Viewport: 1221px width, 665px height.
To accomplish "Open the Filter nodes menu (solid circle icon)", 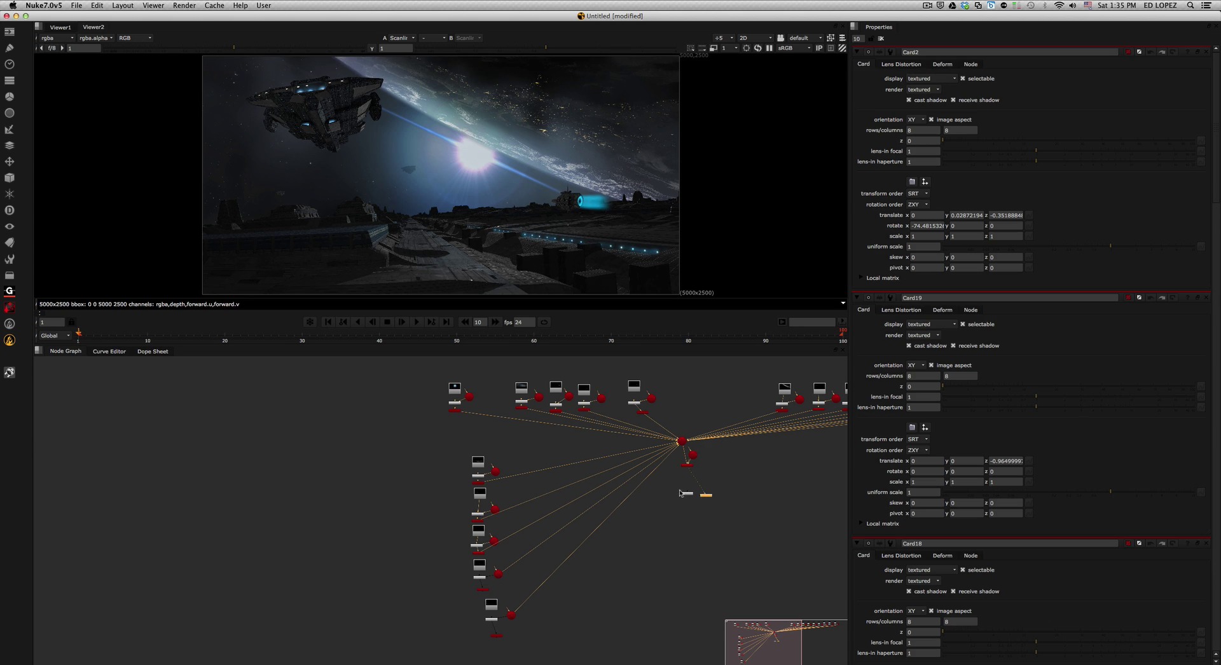I will tap(10, 113).
